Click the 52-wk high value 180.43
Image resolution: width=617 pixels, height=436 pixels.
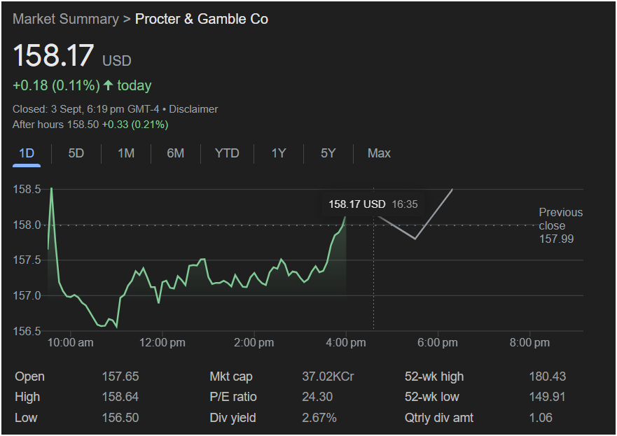(548, 377)
